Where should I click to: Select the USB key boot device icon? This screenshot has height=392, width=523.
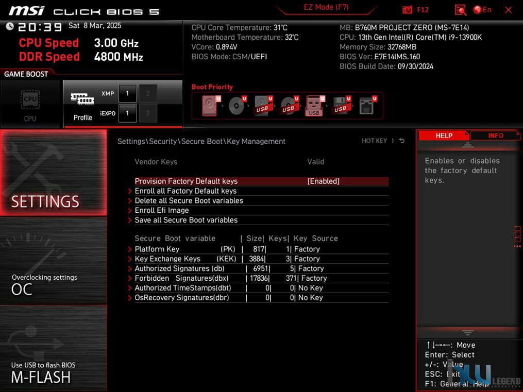pyautogui.click(x=314, y=106)
